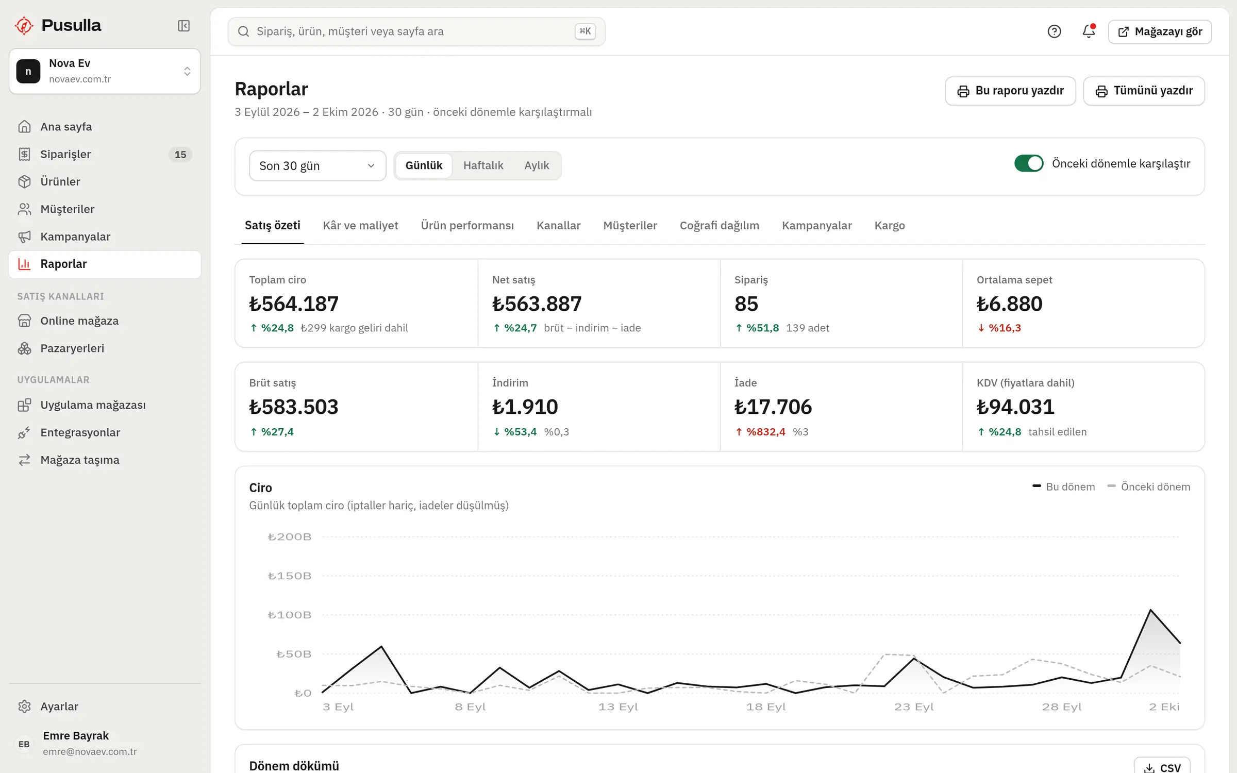Open Mağaza taşıma in sidebar
The image size is (1237, 773).
(105, 460)
